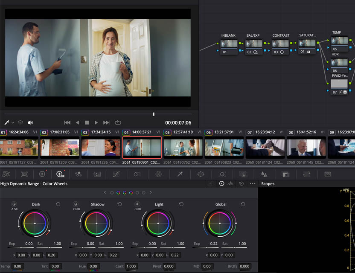Open the HDR color wheels palette

[60, 174]
